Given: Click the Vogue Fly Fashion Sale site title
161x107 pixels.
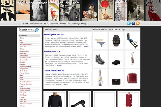Looking at the screenshot, I should (48, 3).
